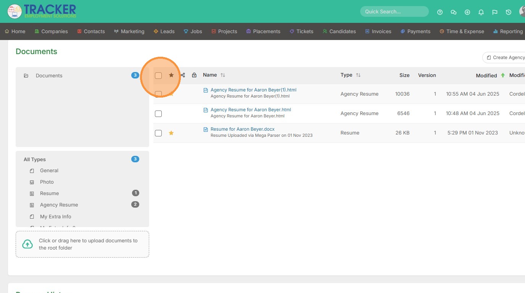Open the chat messages icon
Viewport: 525px width, 293px height.
click(x=454, y=12)
